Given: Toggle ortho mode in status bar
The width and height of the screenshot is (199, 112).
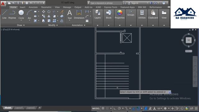Looking at the screenshot, I should click(115, 108).
